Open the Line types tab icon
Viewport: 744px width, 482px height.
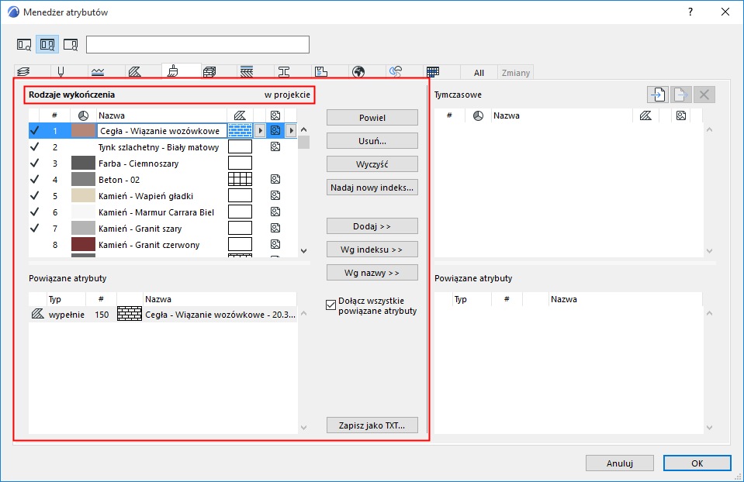pyautogui.click(x=97, y=72)
